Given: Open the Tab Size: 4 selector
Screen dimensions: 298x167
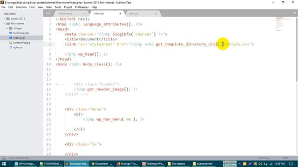Looking at the screenshot, I should click(264, 158).
